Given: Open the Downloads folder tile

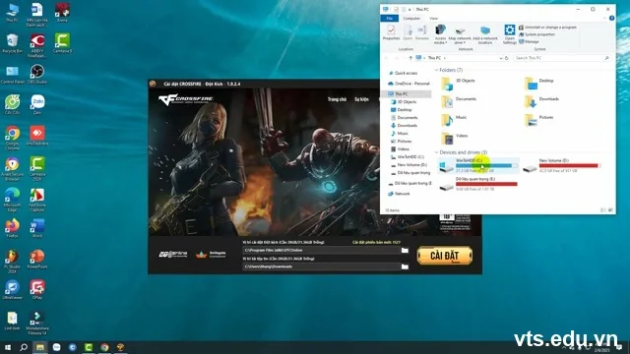Looking at the screenshot, I should [542, 101].
